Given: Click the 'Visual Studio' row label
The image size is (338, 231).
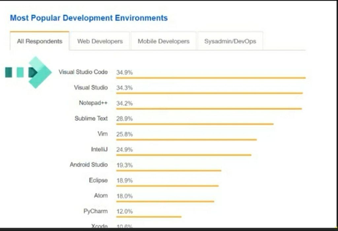Looking at the screenshot, I should [x=91, y=87].
